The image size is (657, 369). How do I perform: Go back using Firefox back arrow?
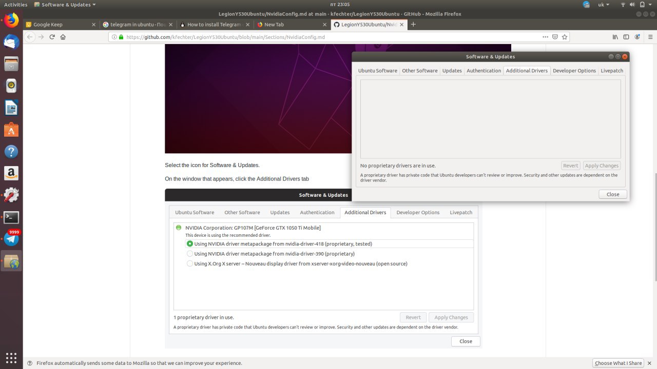click(30, 37)
